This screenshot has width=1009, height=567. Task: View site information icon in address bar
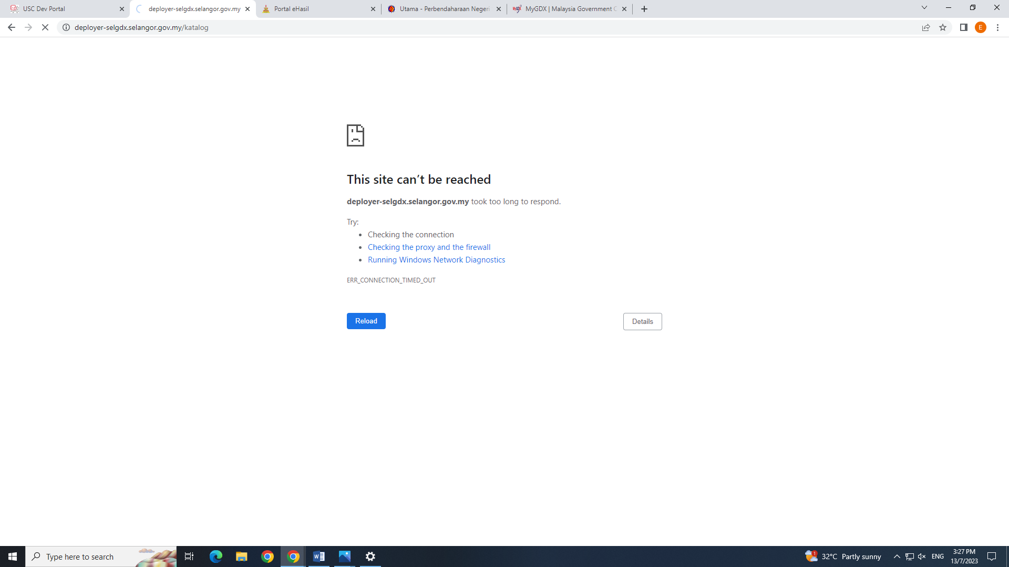pos(66,27)
